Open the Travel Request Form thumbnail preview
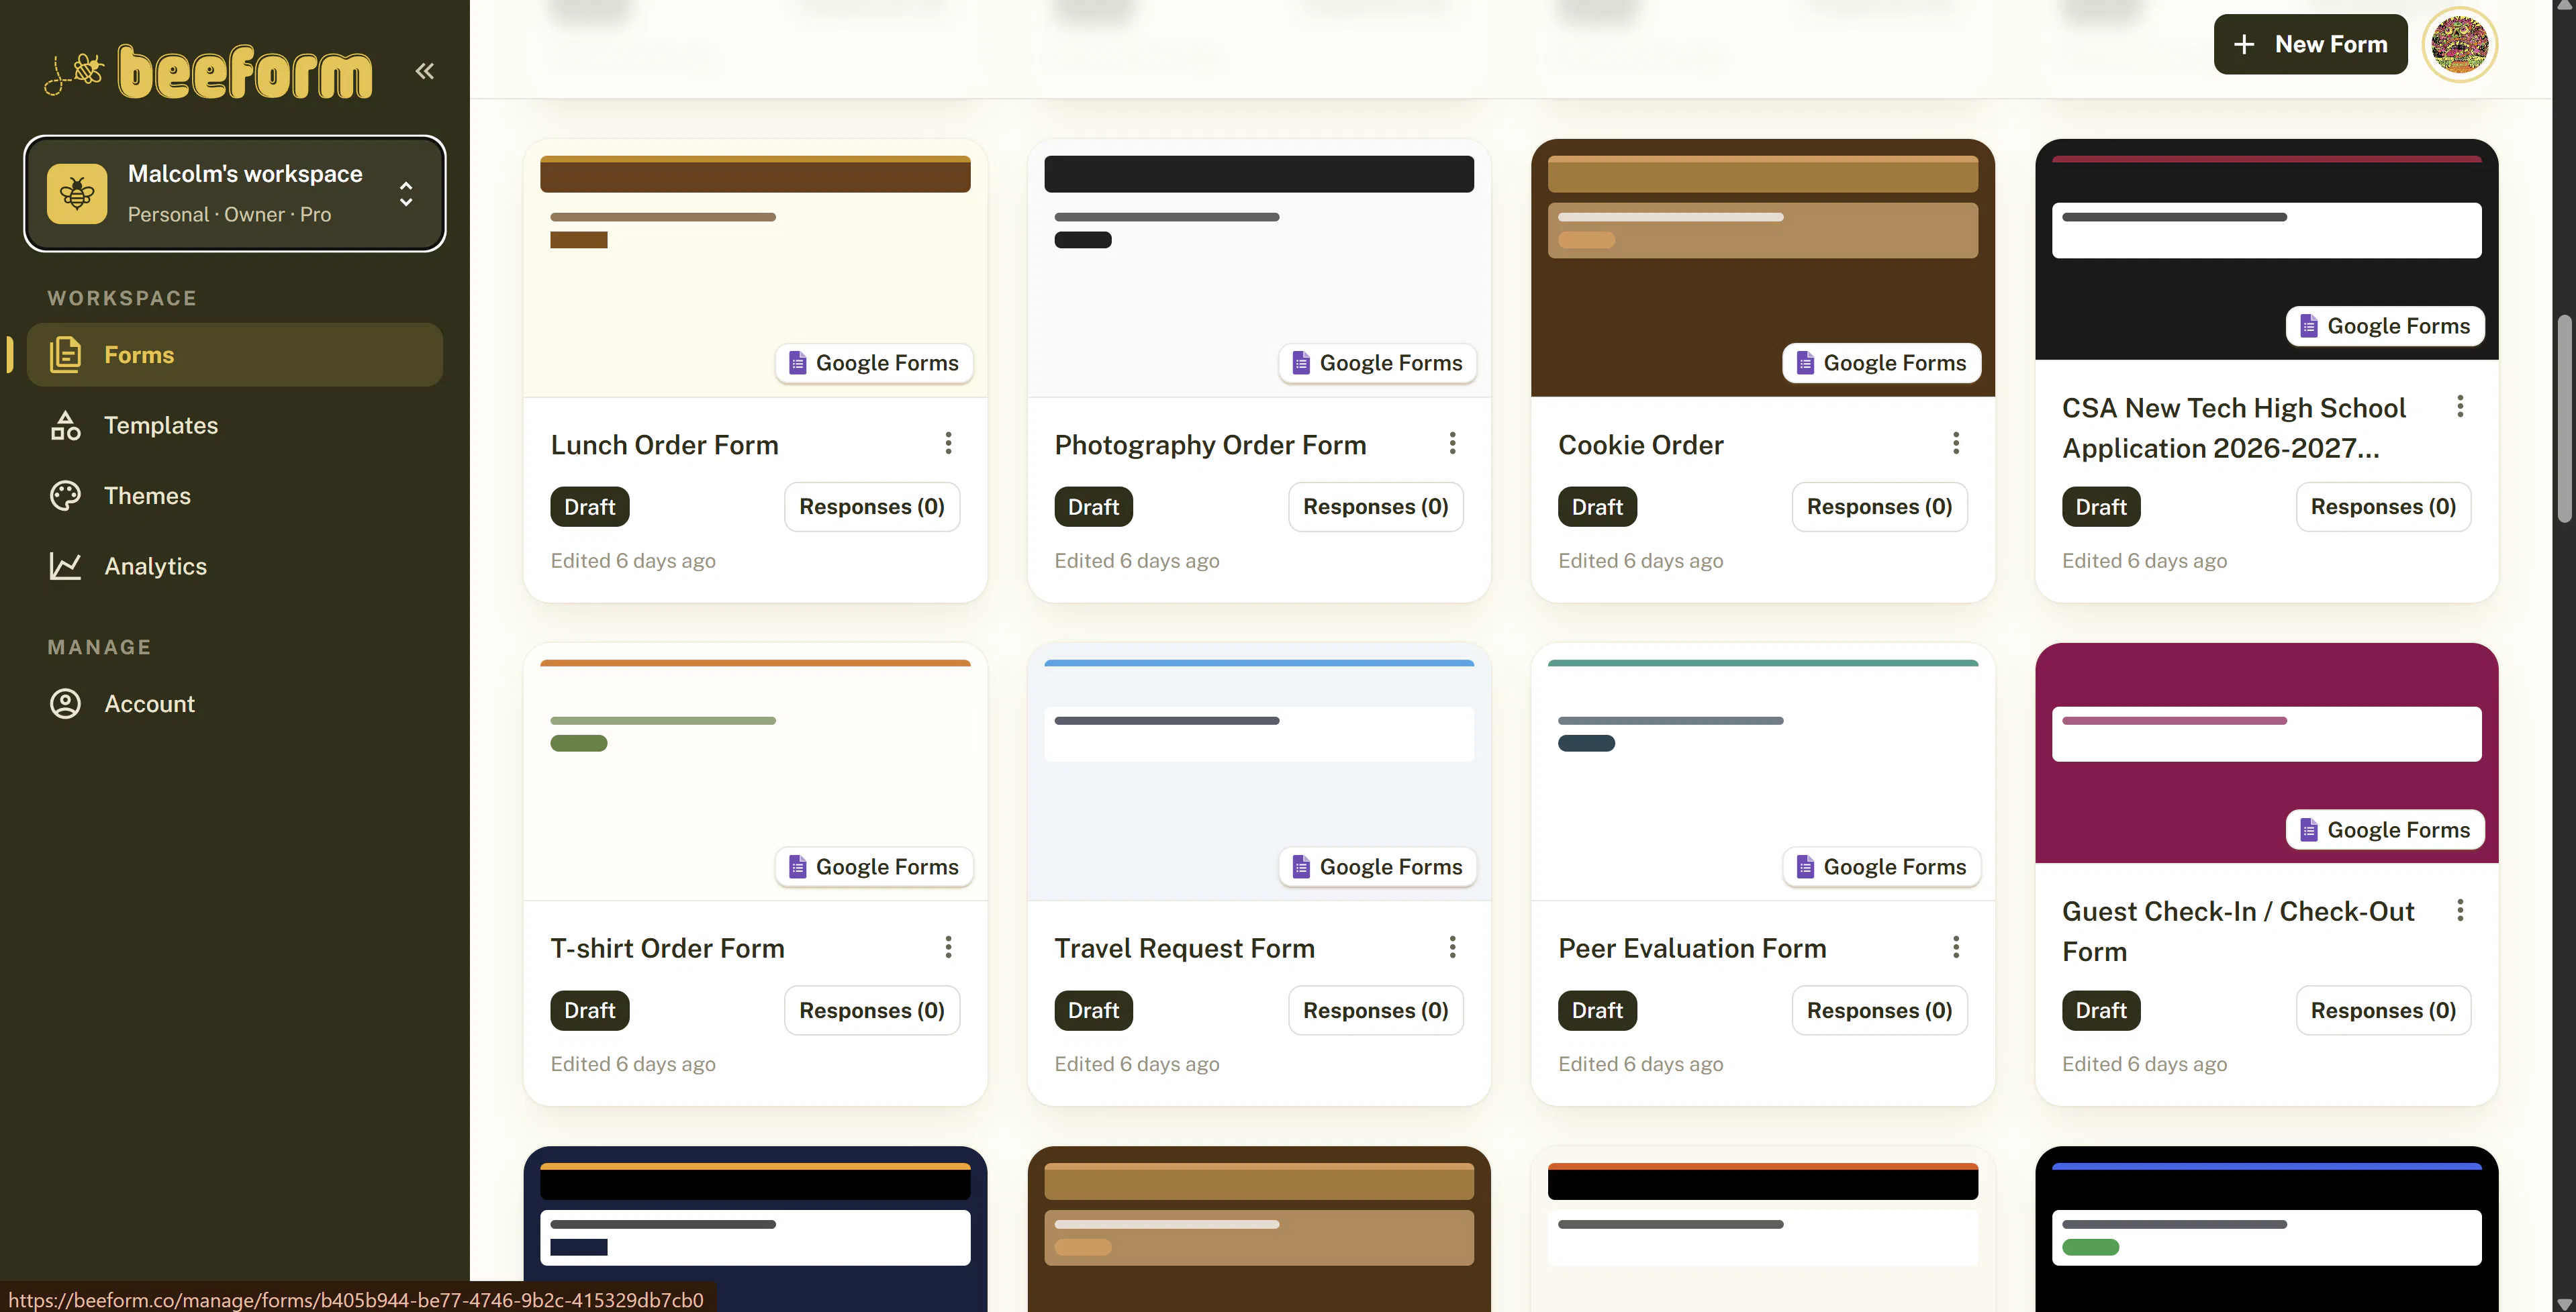2576x1312 pixels. click(1259, 771)
